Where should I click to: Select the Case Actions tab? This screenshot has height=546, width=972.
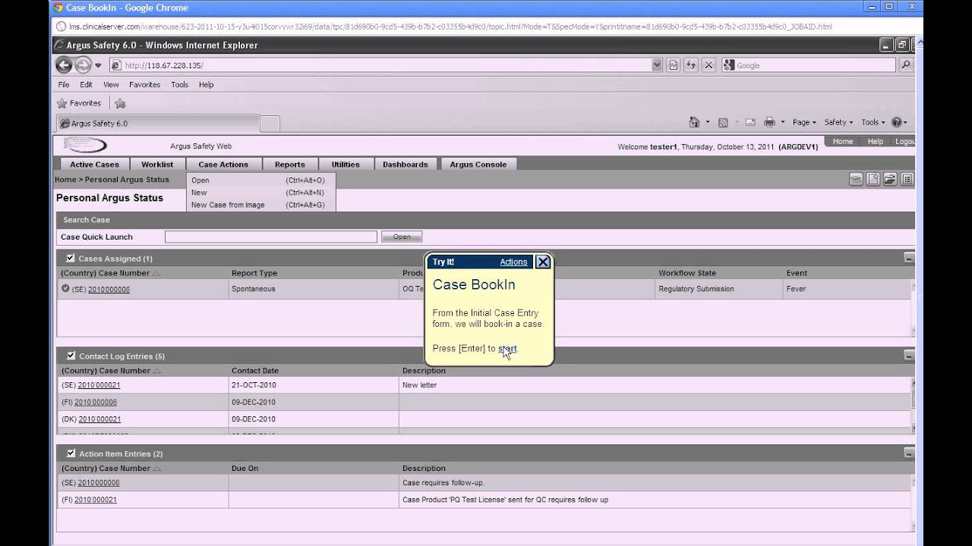click(x=223, y=164)
